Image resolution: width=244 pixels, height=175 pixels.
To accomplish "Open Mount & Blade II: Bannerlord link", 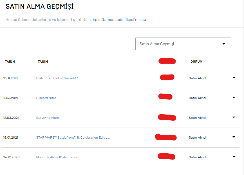I will click(58, 157).
